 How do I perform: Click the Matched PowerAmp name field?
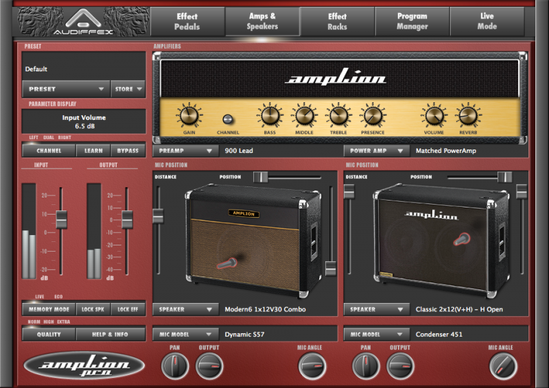click(470, 151)
